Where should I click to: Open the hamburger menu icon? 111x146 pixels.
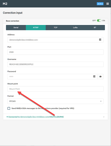(108, 4)
